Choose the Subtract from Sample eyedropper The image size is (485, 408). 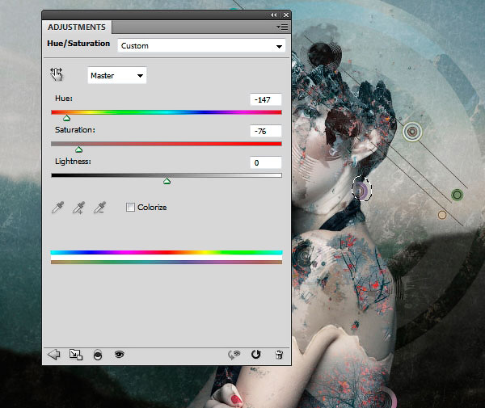pyautogui.click(x=99, y=208)
